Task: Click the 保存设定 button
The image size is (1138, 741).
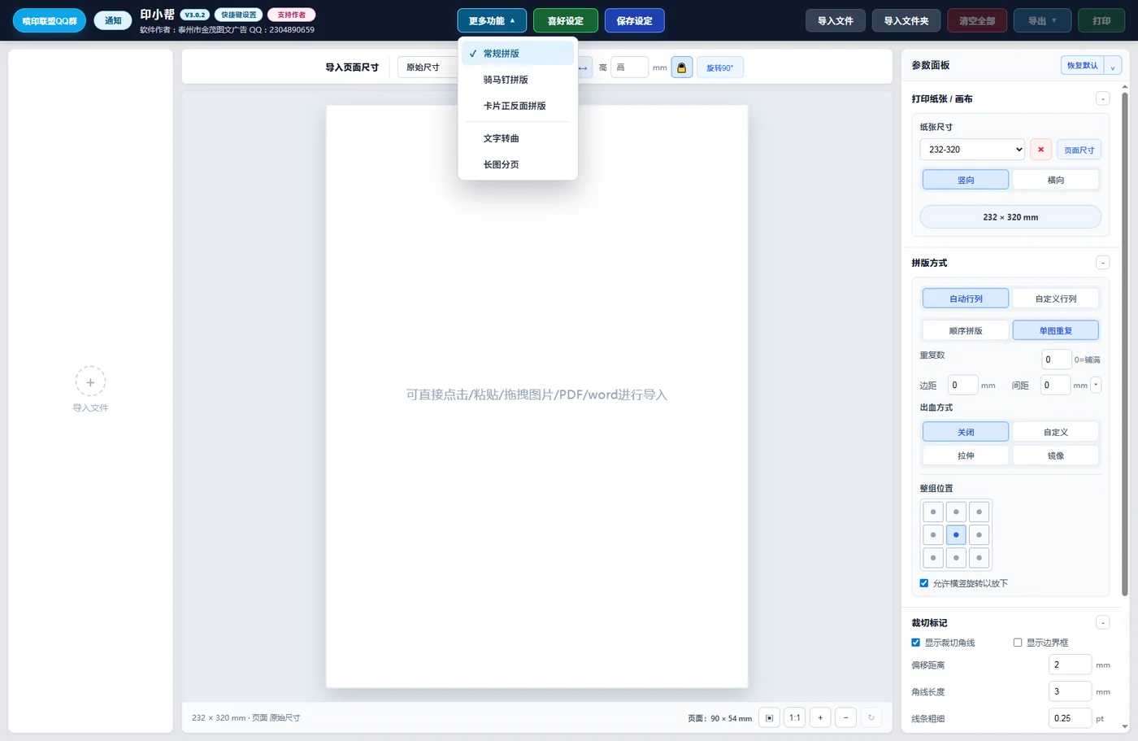Action: 634,20
